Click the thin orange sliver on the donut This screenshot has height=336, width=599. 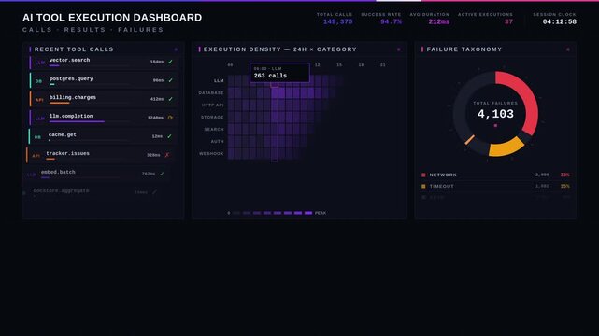click(469, 140)
